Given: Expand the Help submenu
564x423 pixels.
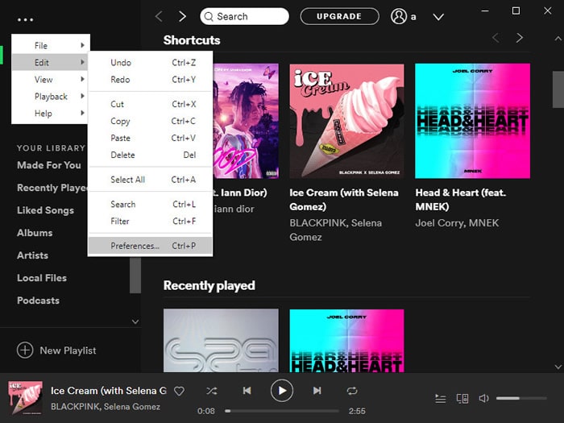Looking at the screenshot, I should 50,114.
